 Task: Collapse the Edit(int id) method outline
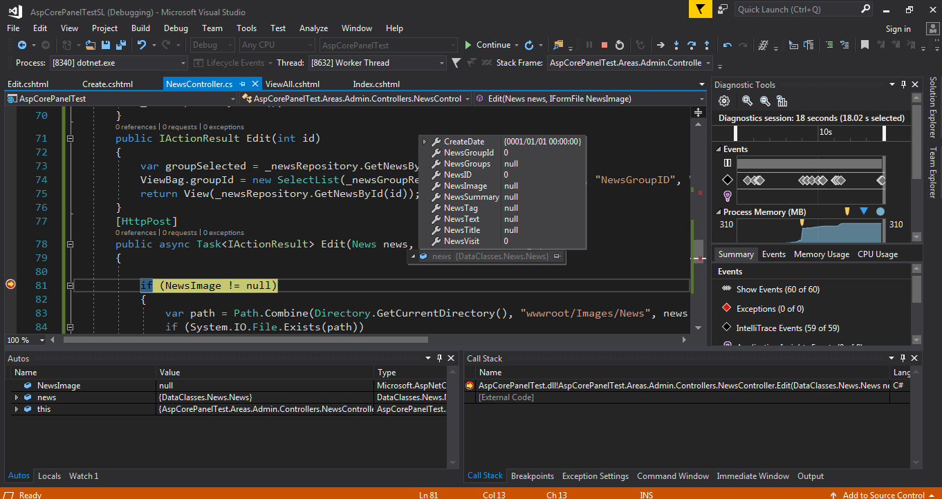click(x=70, y=138)
